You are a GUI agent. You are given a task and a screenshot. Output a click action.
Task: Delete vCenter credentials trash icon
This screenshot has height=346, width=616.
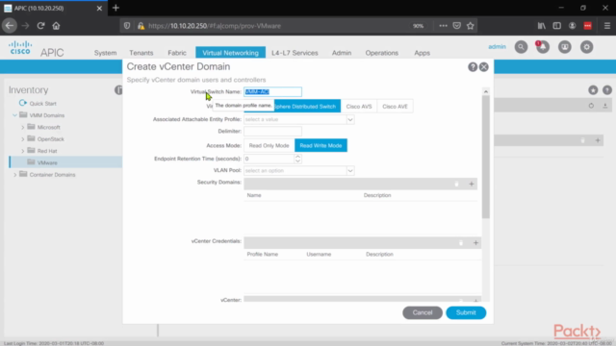461,243
